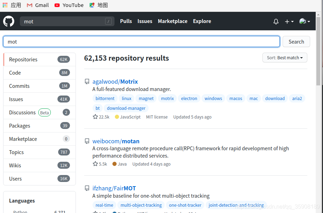Click the scrollbar up arrow

point(318,14)
